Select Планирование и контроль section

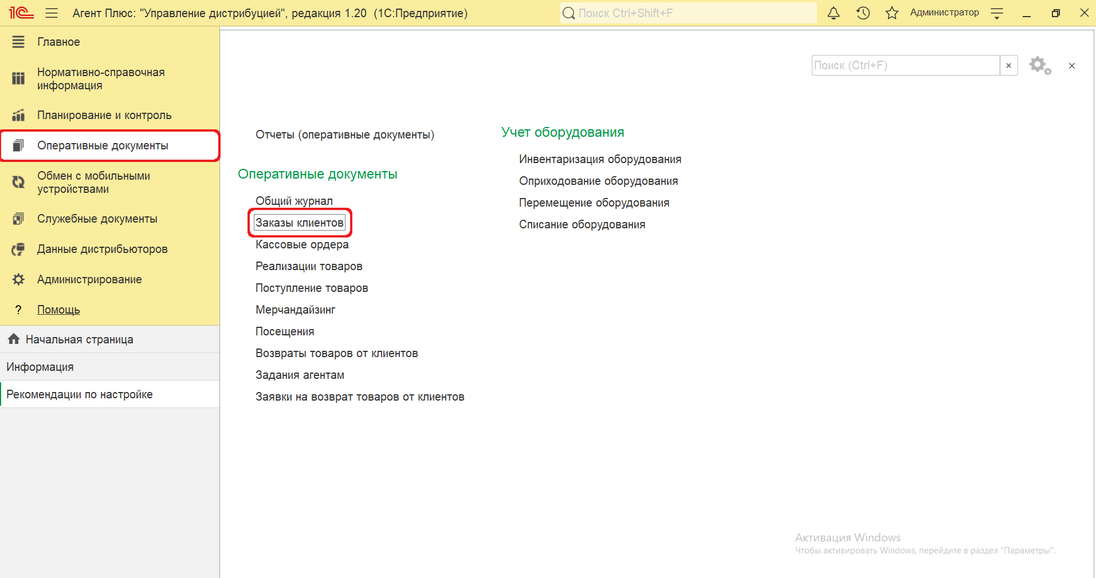(x=104, y=115)
